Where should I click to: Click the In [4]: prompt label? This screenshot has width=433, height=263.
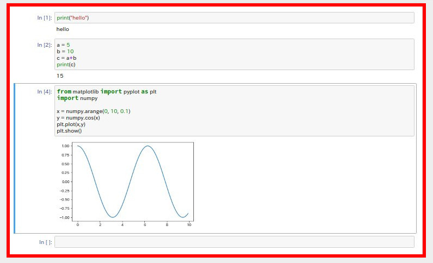45,92
